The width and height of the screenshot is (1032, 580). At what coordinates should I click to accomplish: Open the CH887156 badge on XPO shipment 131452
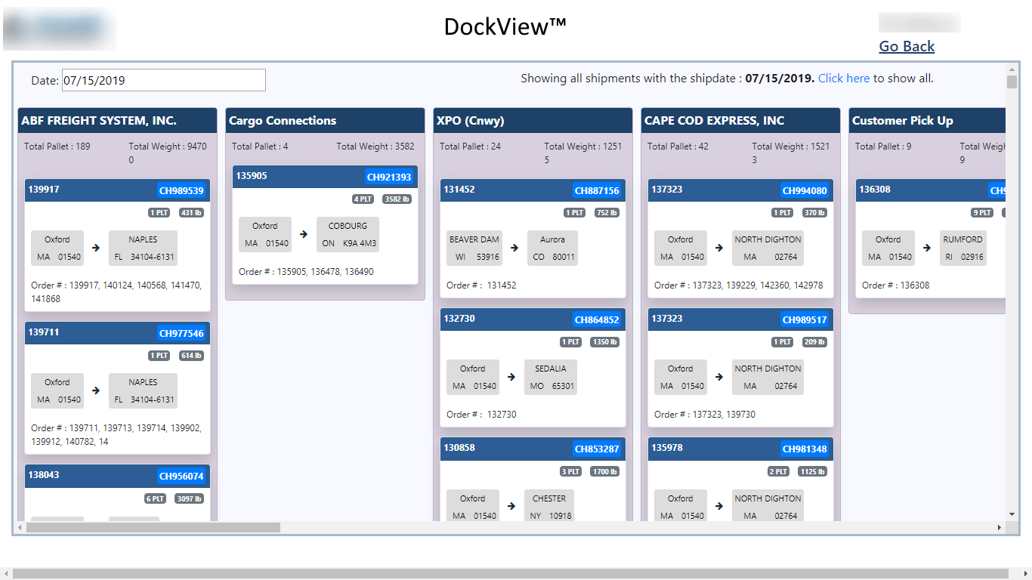598,190
